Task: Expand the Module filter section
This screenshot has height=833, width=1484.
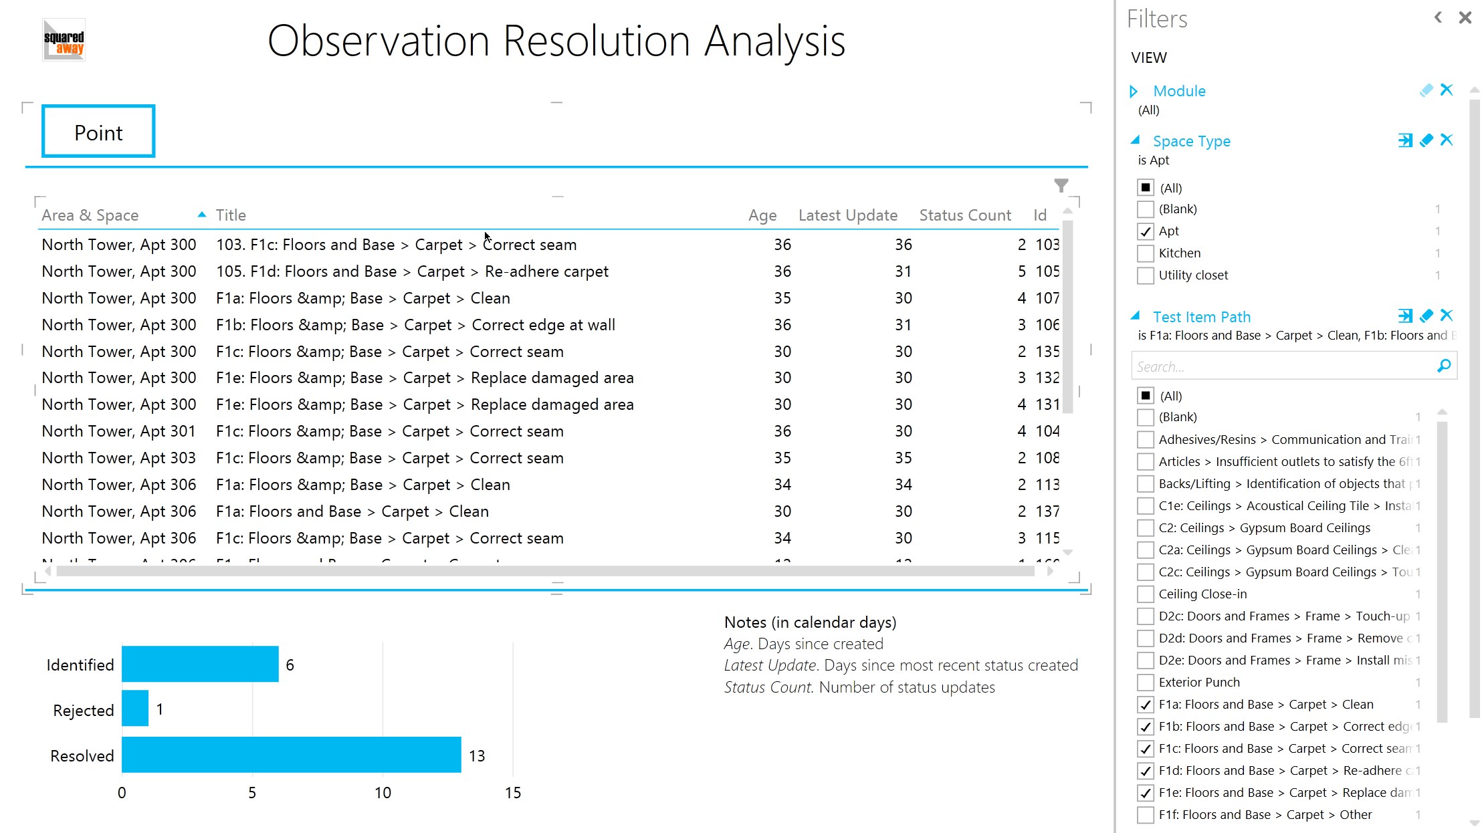Action: coord(1134,91)
